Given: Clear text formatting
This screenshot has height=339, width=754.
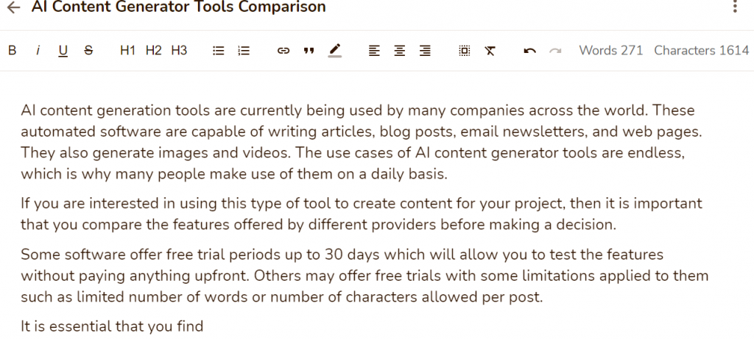Looking at the screenshot, I should coord(490,51).
